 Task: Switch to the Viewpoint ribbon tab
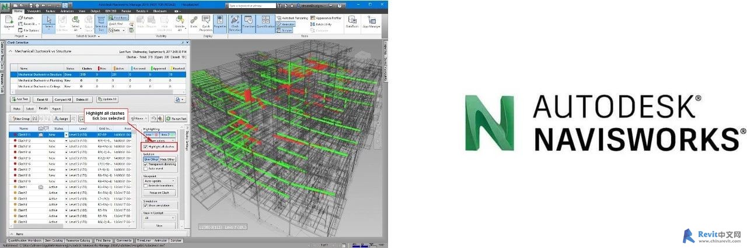pyautogui.click(x=33, y=11)
